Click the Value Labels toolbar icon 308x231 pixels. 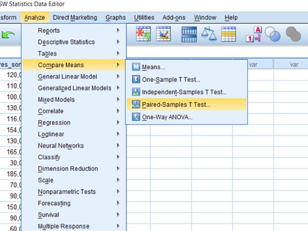254,34
